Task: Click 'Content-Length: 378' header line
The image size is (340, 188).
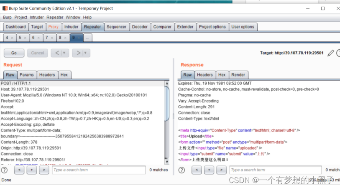Action: (19, 142)
